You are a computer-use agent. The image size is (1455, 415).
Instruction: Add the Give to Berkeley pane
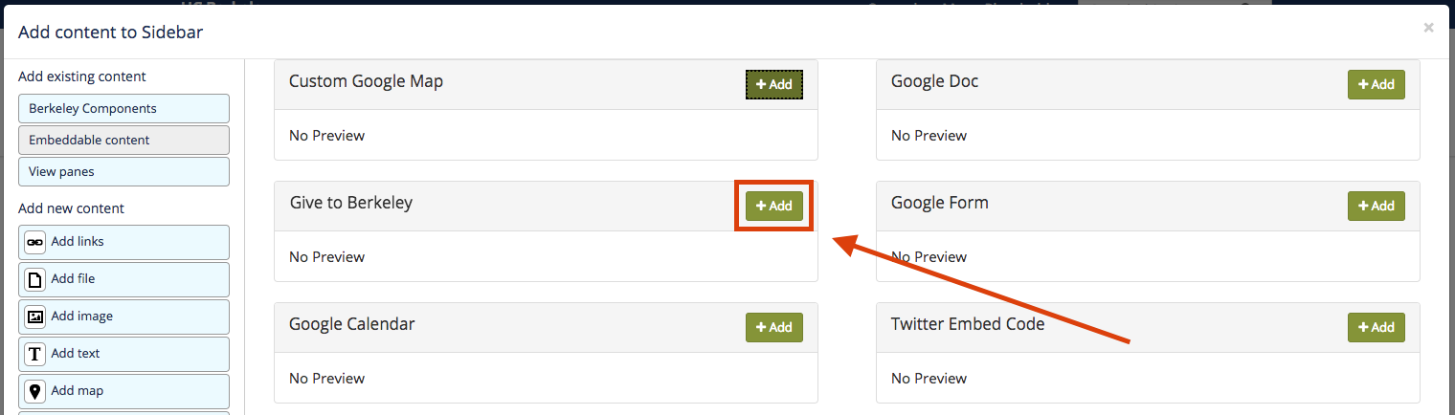pos(774,206)
